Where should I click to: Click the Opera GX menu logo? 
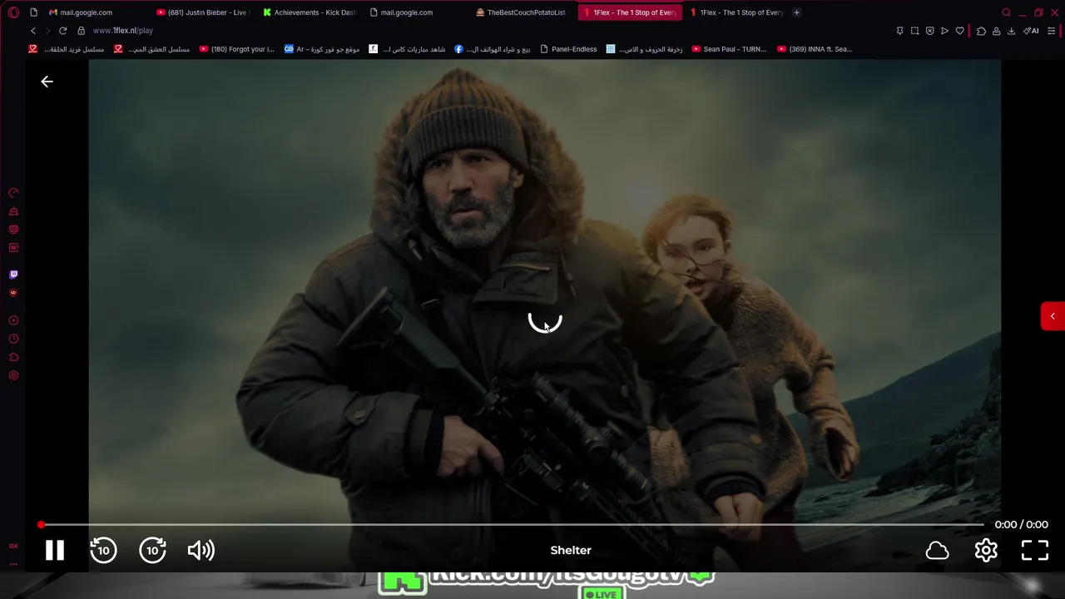click(13, 12)
